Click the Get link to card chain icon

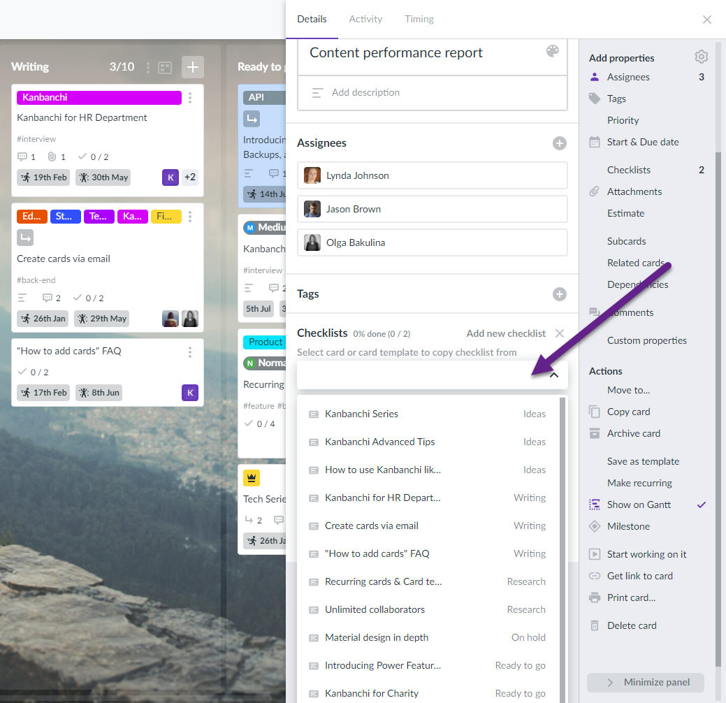click(595, 576)
